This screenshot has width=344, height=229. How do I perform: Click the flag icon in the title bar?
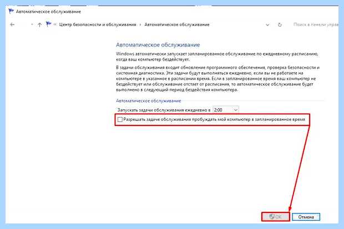pyautogui.click(x=11, y=11)
